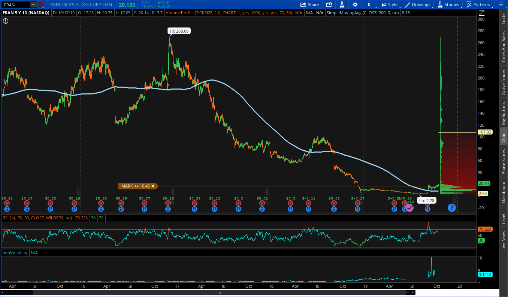The width and height of the screenshot is (508, 297).
Task: Open the Style dropdown menu
Action: coord(389,4)
